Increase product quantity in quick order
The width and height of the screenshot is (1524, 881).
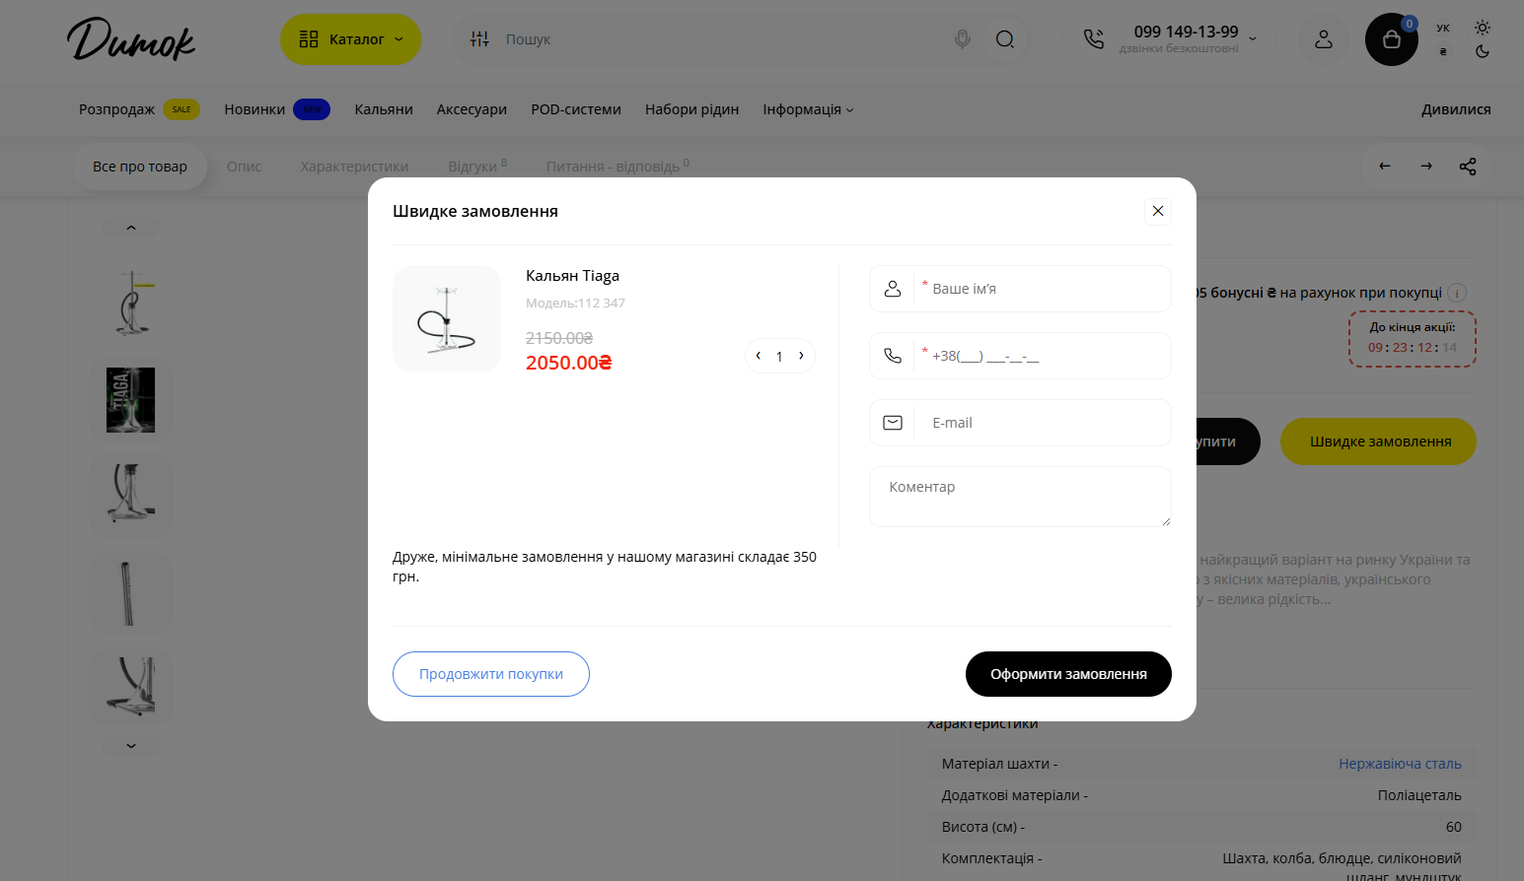point(801,356)
